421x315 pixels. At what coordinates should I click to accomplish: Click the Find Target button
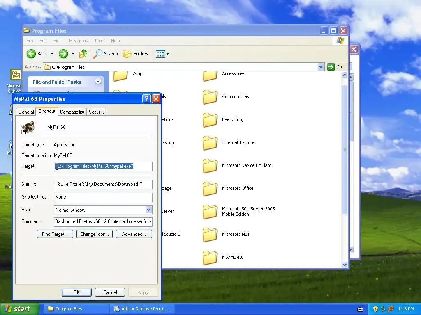point(55,234)
